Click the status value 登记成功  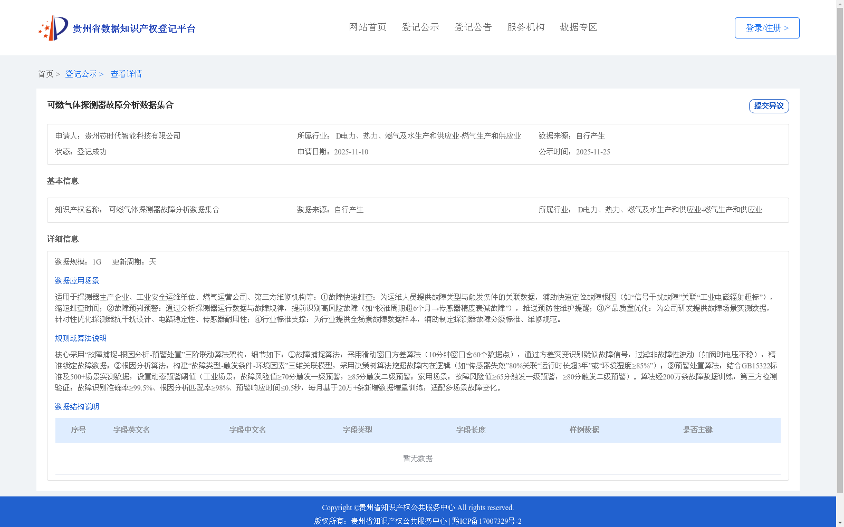[92, 152]
